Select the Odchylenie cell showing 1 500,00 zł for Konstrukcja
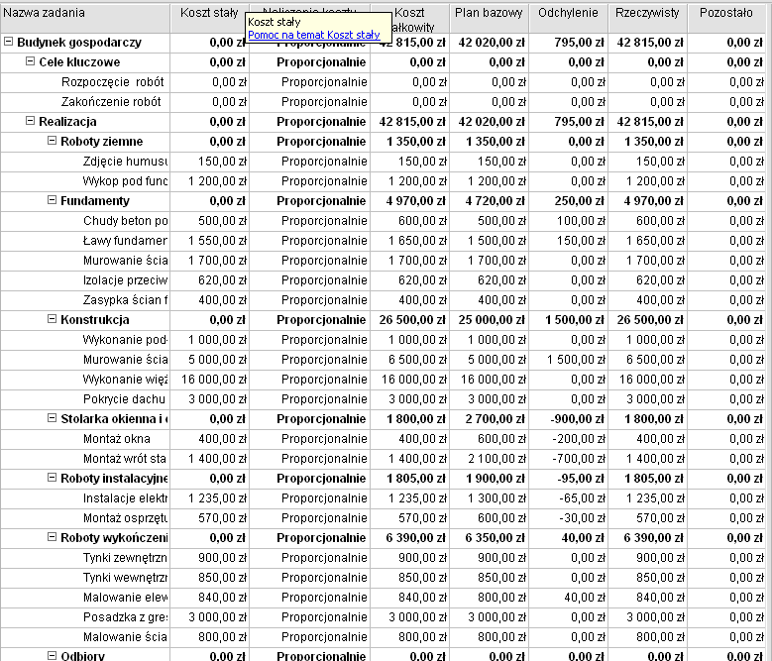 568,320
